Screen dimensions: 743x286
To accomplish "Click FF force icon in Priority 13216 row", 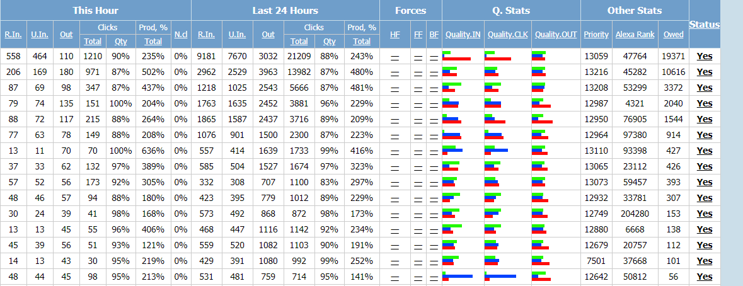I will pos(418,74).
